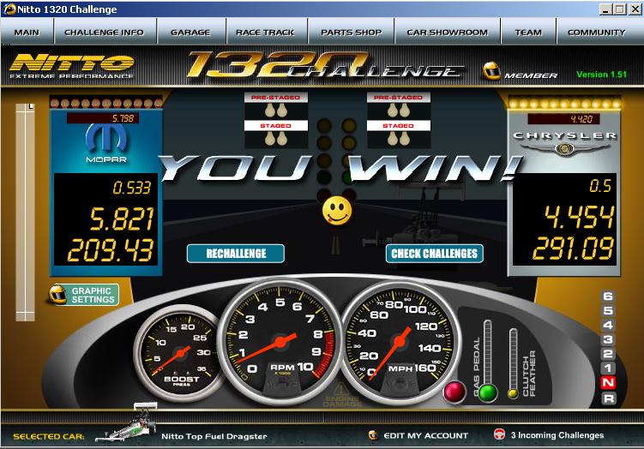Click the helmet icon beside Graphic Settings

pyautogui.click(x=58, y=295)
